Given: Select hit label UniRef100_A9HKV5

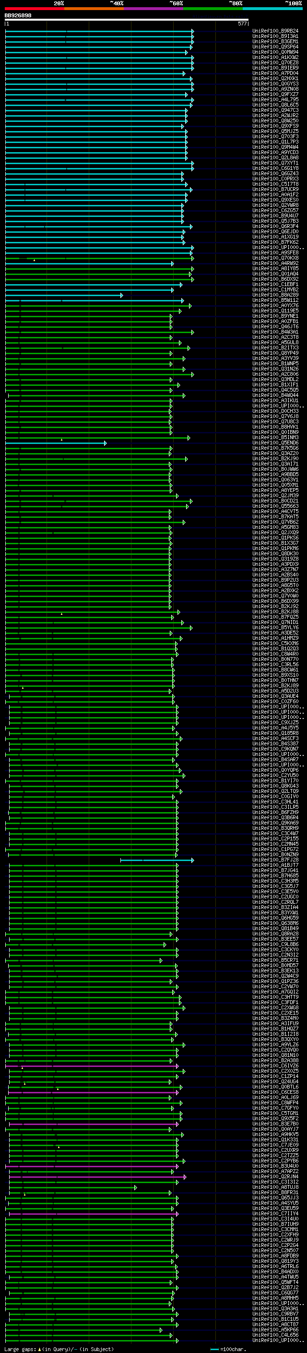Looking at the screenshot, I should pyautogui.click(x=275, y=1135).
